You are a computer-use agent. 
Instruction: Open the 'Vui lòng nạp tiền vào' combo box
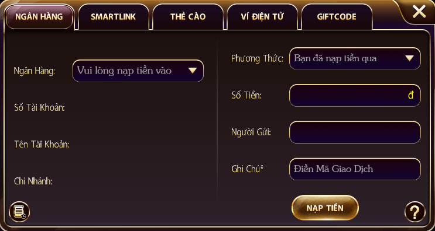pos(138,71)
